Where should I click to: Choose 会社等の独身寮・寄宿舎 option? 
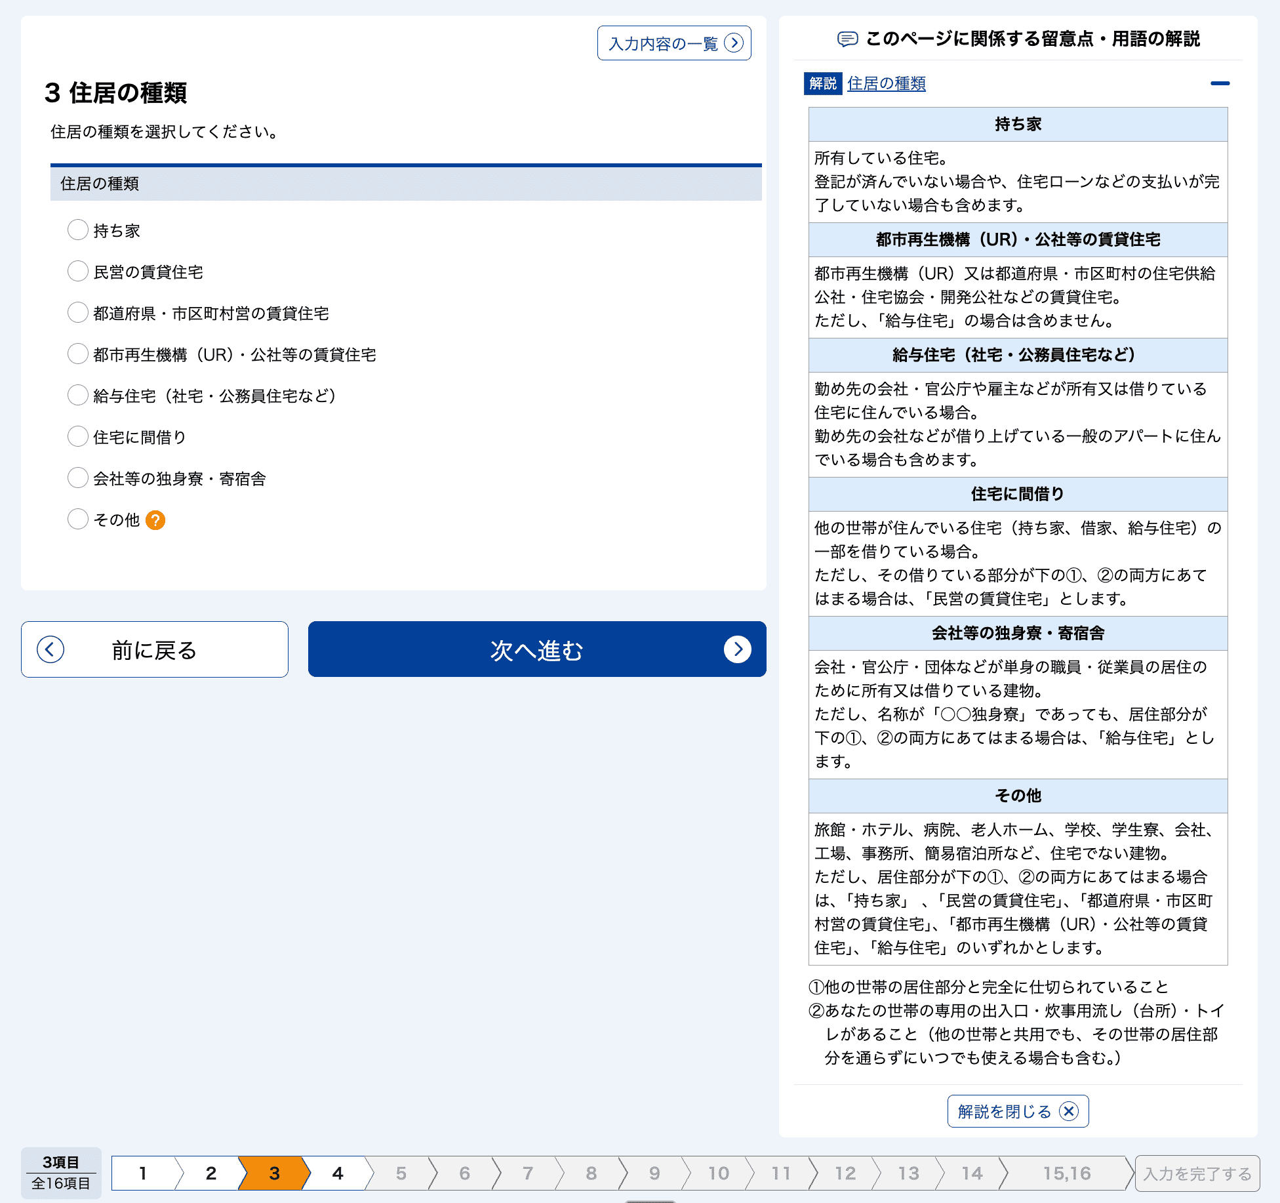(x=78, y=478)
